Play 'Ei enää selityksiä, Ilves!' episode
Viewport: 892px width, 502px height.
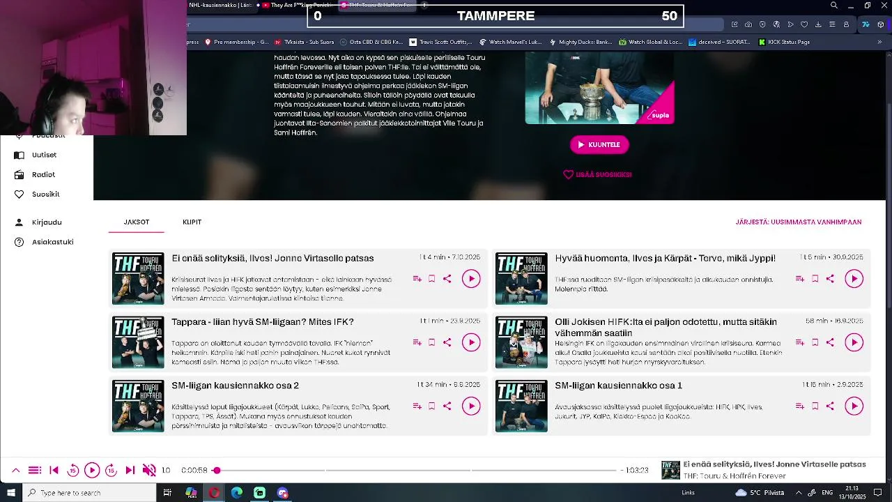coord(471,279)
